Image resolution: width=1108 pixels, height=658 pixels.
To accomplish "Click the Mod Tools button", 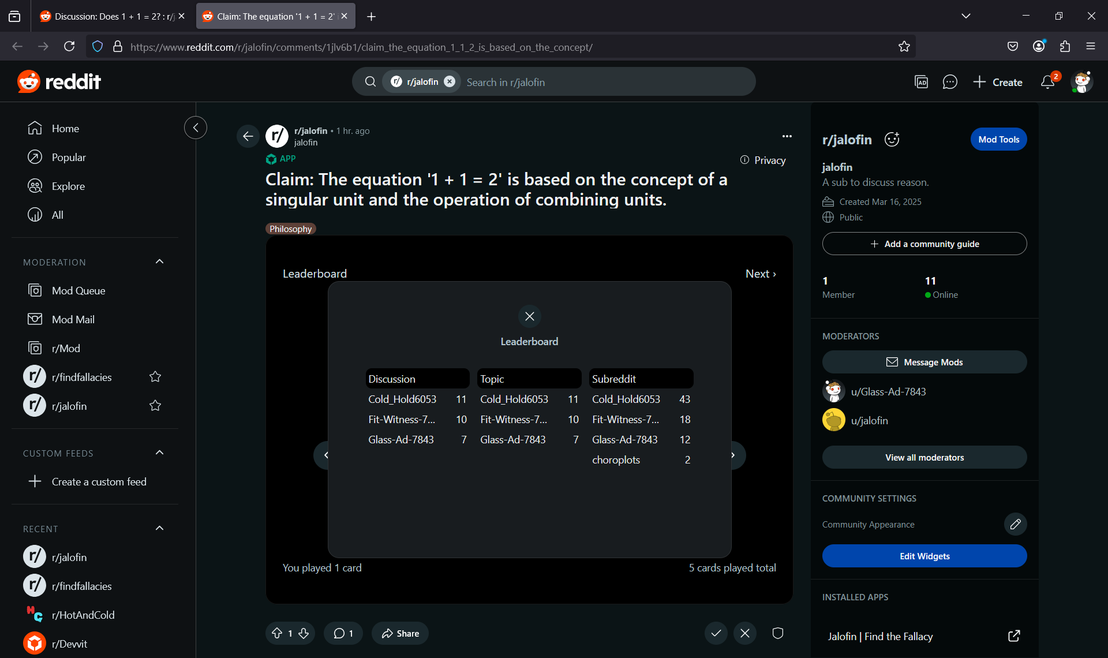I will (x=998, y=139).
